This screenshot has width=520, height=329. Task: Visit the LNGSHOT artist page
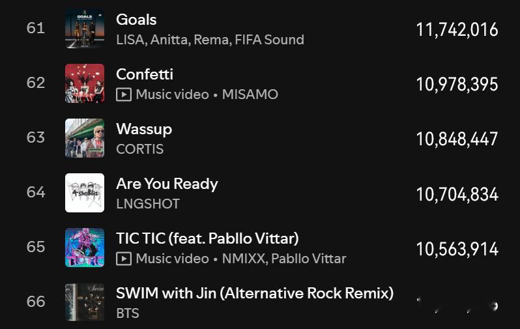148,204
